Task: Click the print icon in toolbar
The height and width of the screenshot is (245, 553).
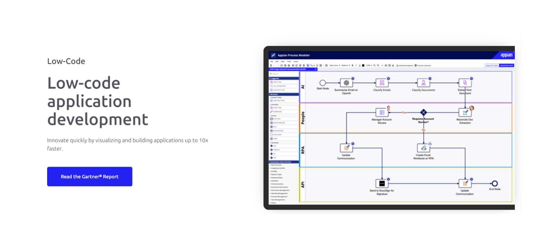Action: 289,65
